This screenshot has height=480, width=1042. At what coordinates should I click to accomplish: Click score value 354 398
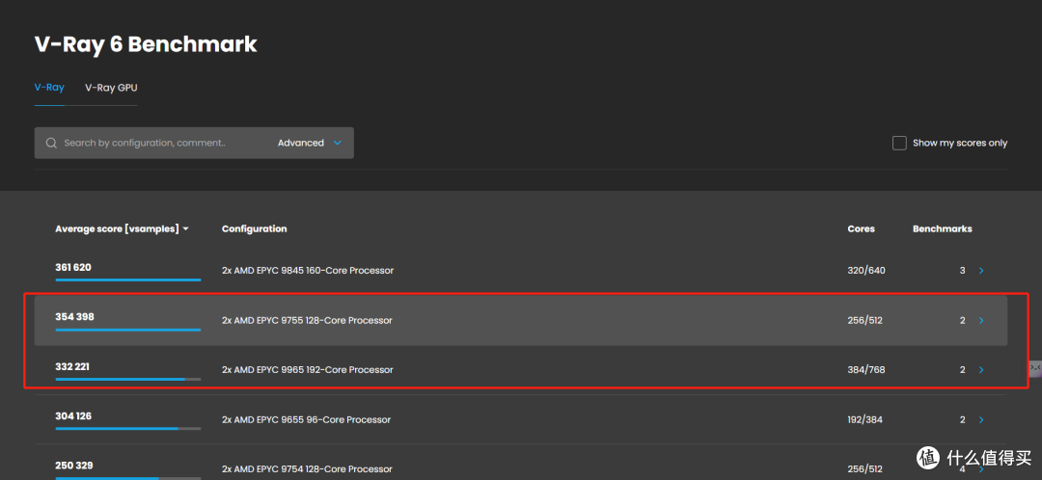coord(74,317)
